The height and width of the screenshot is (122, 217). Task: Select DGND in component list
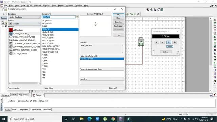tap(45, 26)
